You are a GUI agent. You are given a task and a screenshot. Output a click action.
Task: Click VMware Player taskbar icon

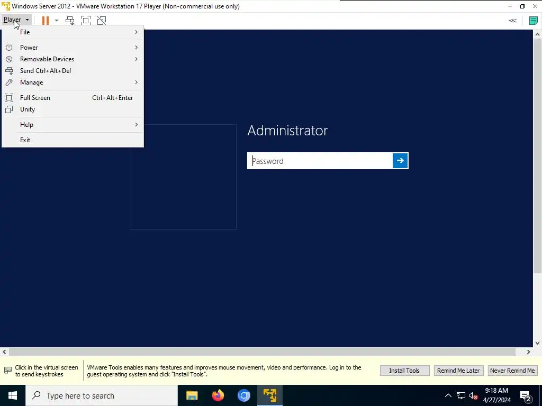(x=269, y=395)
